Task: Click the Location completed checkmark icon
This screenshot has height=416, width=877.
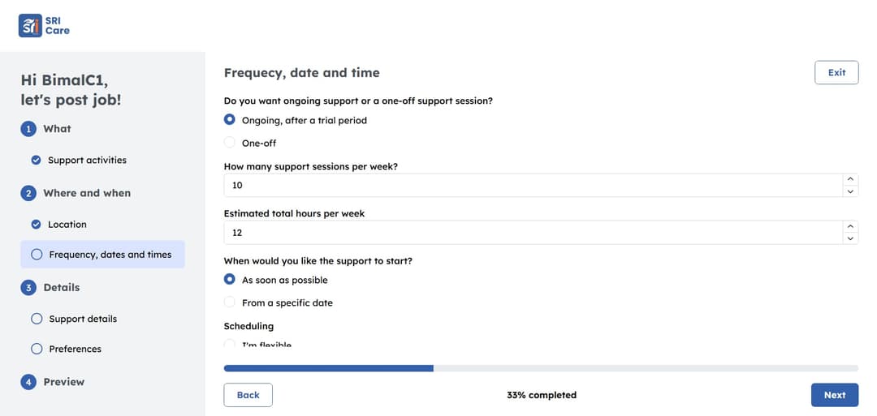Action: (x=36, y=225)
